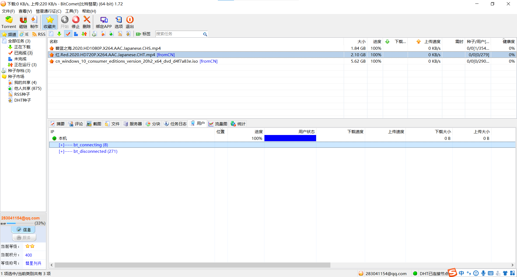Show all tasks using the blank page filter icon

51,34
